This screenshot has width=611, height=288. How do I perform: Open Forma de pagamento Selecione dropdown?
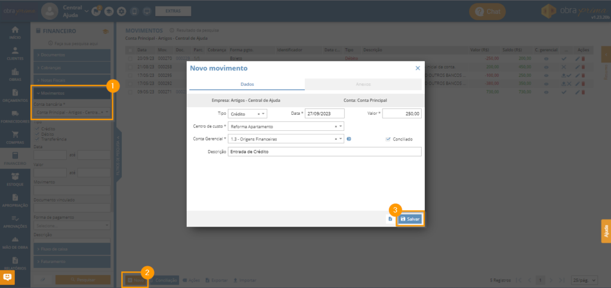pyautogui.click(x=72, y=226)
